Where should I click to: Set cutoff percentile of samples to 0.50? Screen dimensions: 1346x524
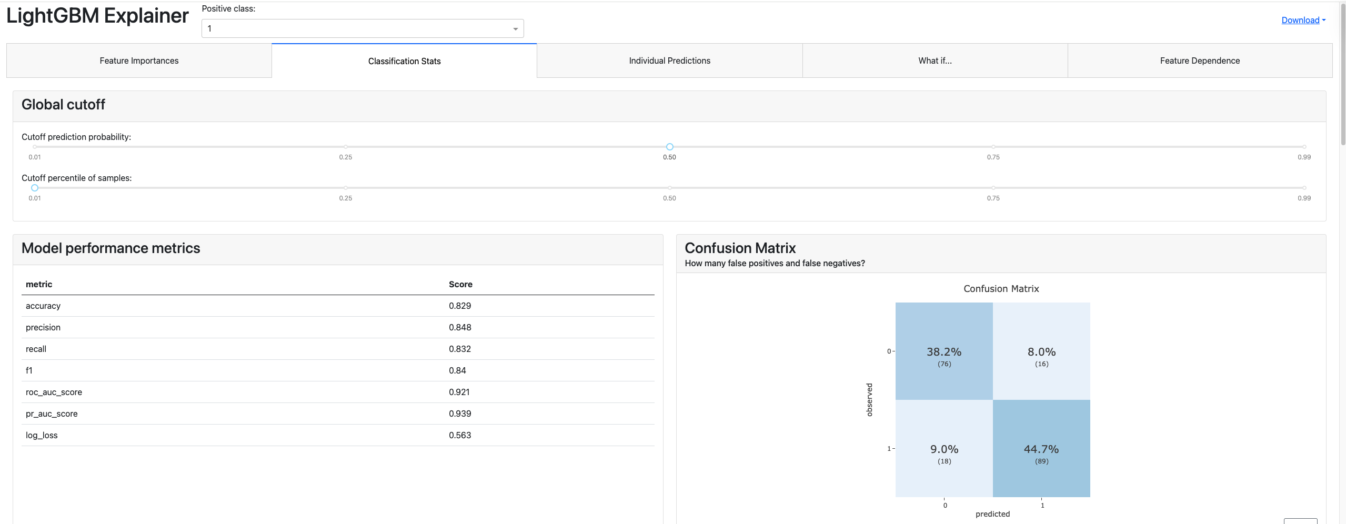pyautogui.click(x=669, y=188)
